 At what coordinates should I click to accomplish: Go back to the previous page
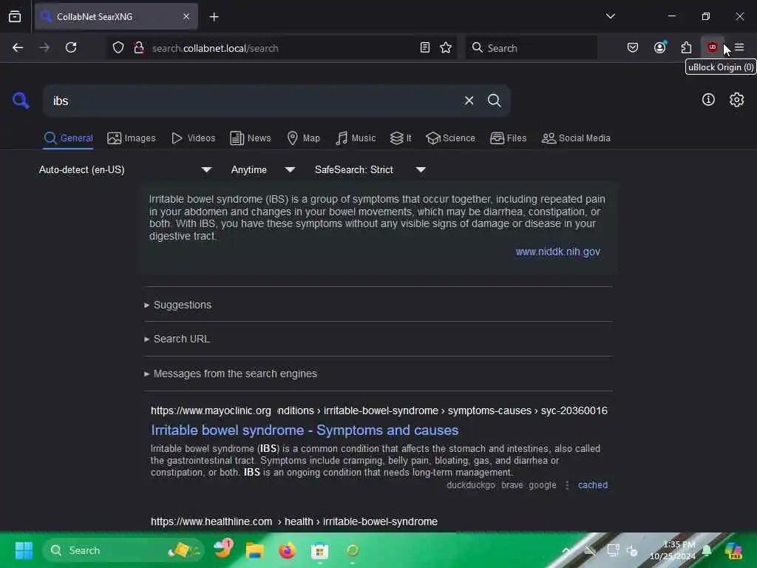pos(18,47)
